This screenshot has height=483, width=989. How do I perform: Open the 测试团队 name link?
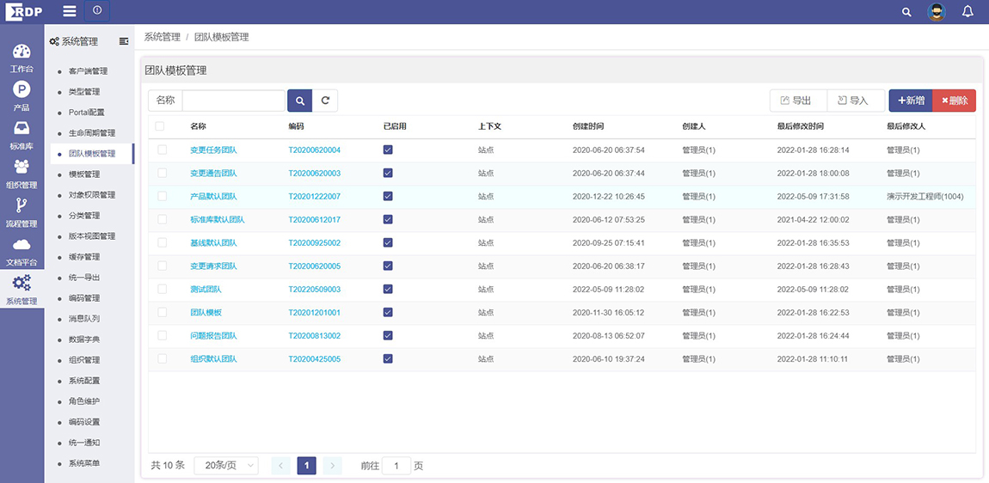[206, 290]
